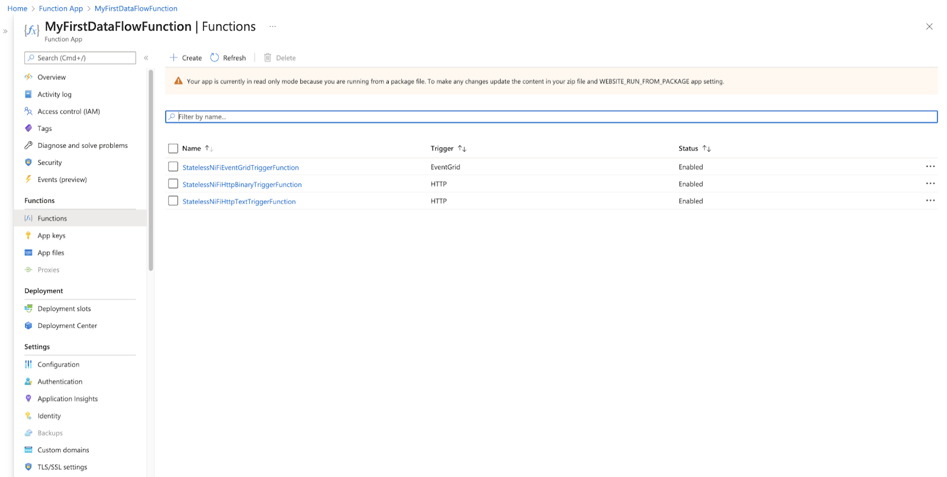Open the StatelessNiFiEventGridTriggerFunction link
The width and height of the screenshot is (947, 477).
coord(240,167)
